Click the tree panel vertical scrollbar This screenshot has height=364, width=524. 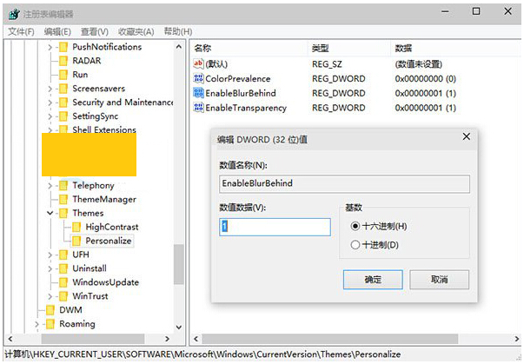(178, 270)
